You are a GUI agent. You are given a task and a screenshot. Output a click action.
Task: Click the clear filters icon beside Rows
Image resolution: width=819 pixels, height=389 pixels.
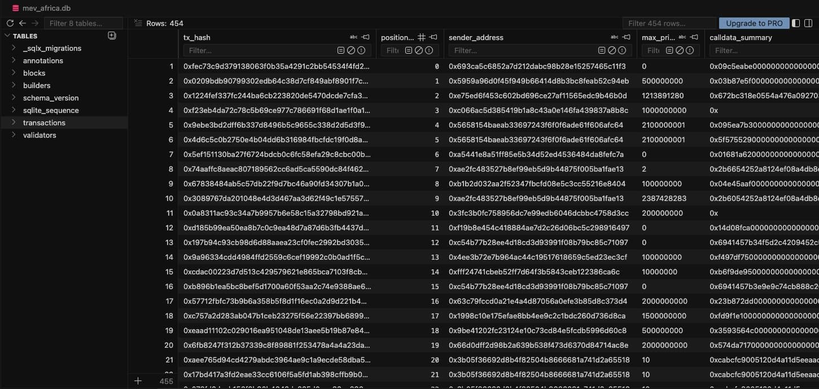click(138, 23)
